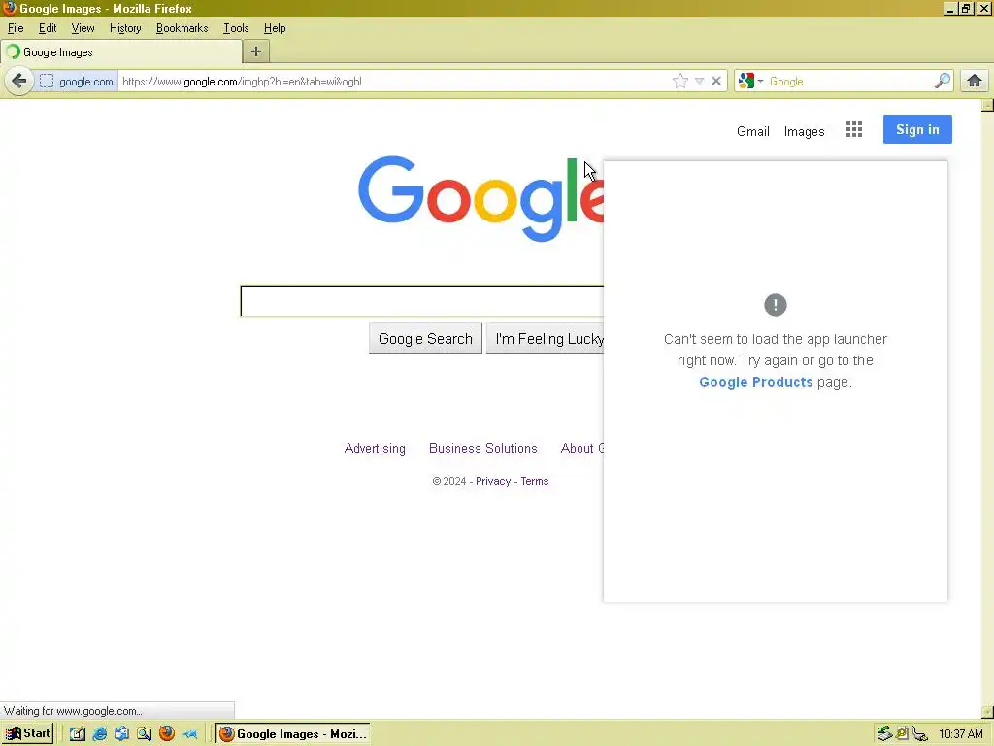Open the Business Solutions link
994x746 pixels.
(483, 448)
